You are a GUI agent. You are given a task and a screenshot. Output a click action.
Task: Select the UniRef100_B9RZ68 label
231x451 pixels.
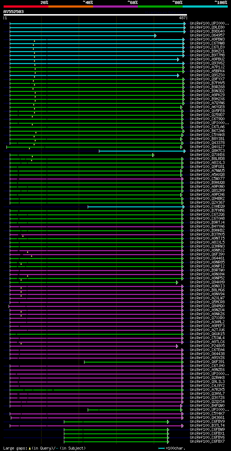pyautogui.click(x=207, y=87)
